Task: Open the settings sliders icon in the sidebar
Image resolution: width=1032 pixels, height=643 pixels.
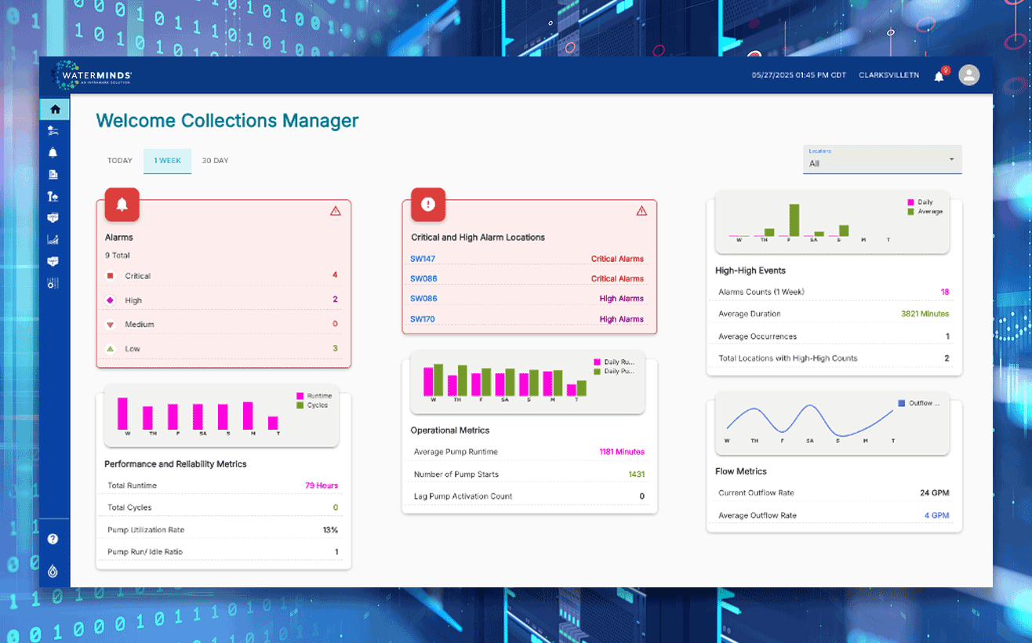Action: point(53,283)
